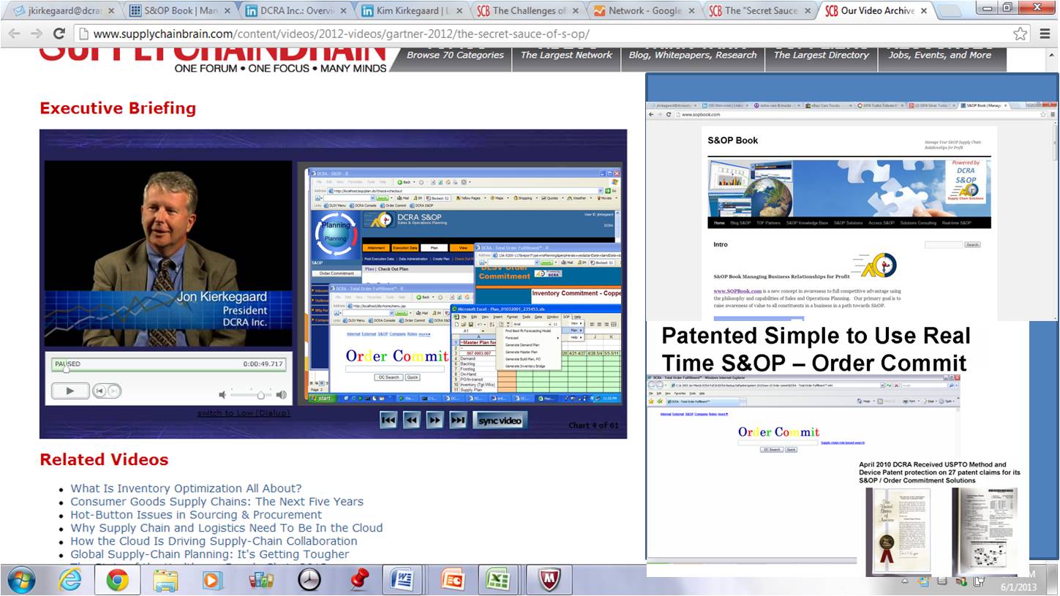Open 'Consumer Goods Supply Chains: The Next Five Years'
Screen dimensions: 1060x596
point(217,502)
